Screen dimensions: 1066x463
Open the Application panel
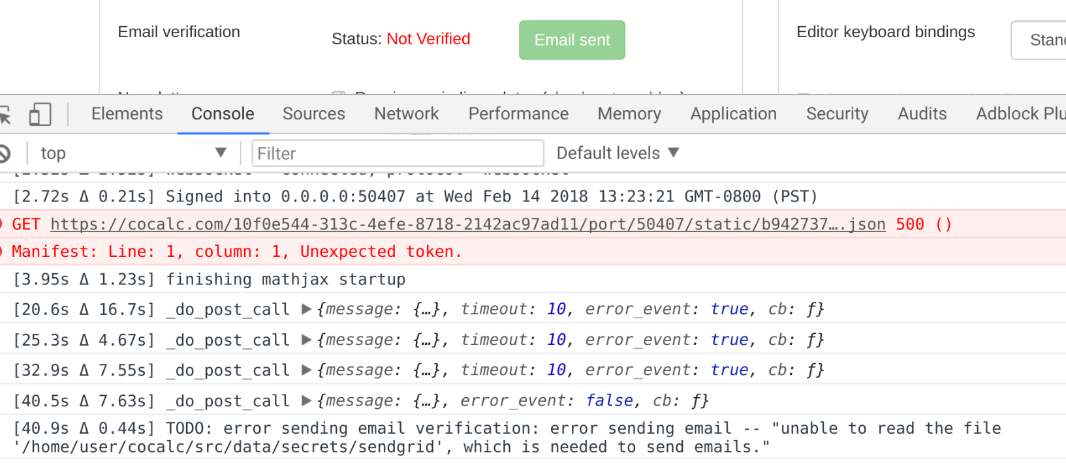pos(733,113)
